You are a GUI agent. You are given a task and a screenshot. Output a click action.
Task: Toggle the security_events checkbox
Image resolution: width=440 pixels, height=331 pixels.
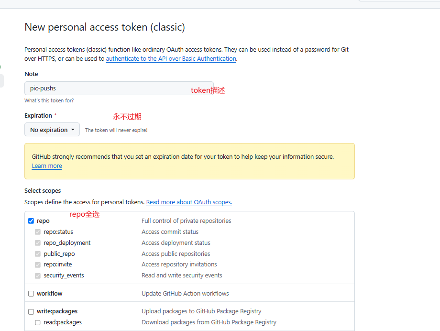38,276
